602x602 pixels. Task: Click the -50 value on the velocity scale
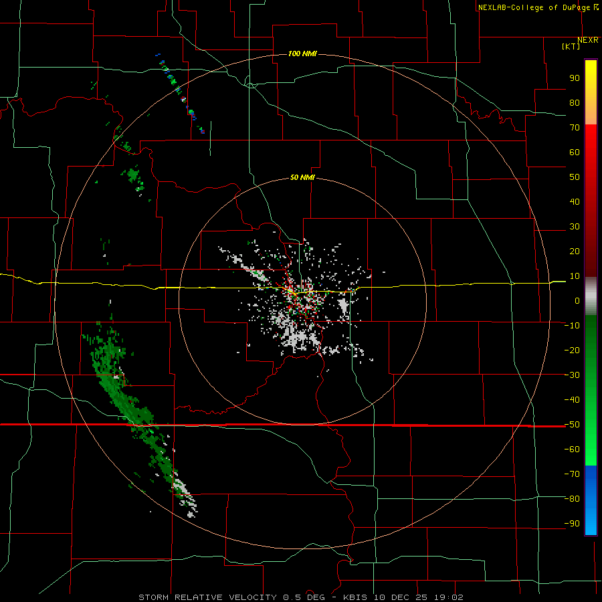click(x=572, y=425)
